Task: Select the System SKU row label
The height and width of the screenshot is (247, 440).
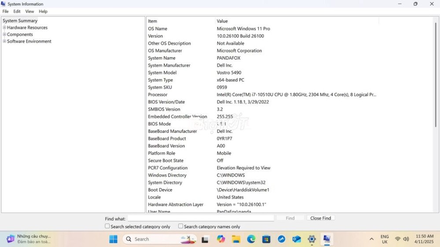Action: tap(160, 87)
